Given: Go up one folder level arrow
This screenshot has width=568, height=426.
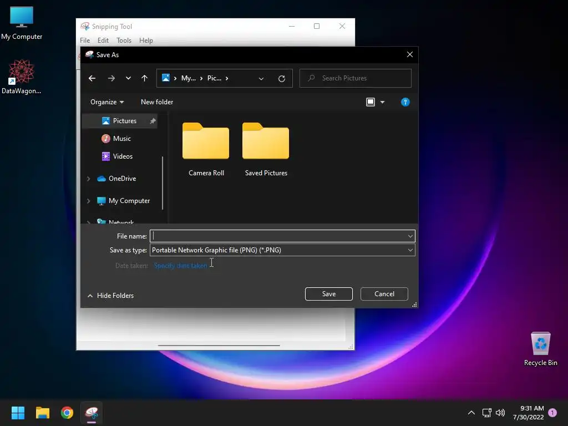Looking at the screenshot, I should click(x=145, y=78).
